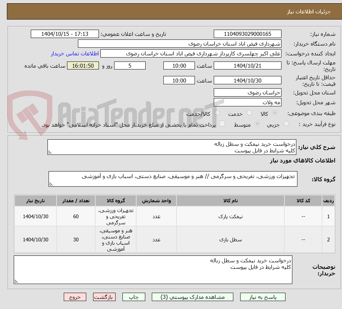Click the عدد unit cell in row 2
The width and height of the screenshot is (342, 309).
coord(157,240)
